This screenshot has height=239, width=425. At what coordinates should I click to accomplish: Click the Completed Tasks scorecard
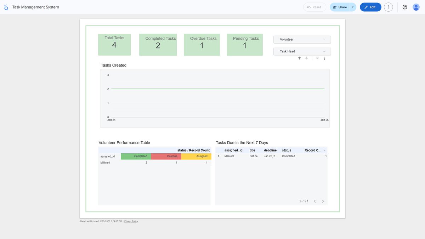(158, 45)
